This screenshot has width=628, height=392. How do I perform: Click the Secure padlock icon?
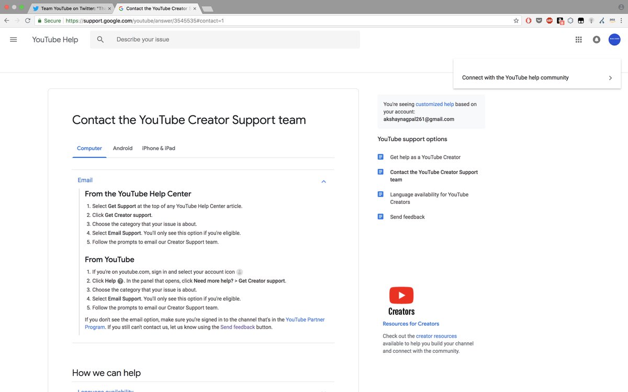click(x=39, y=20)
